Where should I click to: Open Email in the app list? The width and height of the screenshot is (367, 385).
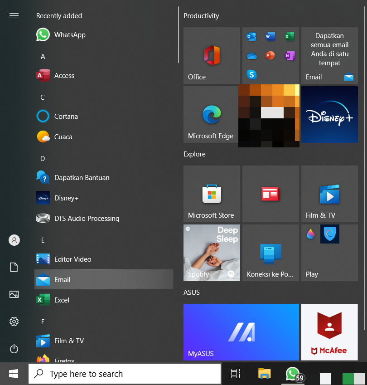click(103, 279)
